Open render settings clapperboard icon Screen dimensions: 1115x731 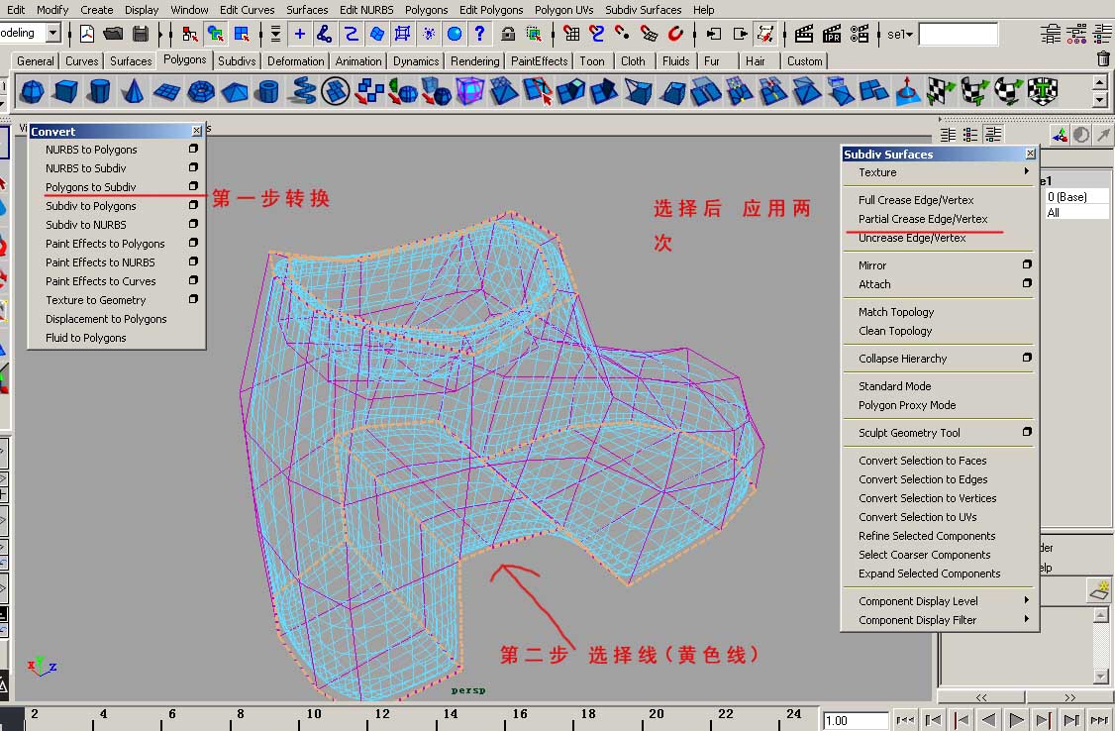[859, 34]
